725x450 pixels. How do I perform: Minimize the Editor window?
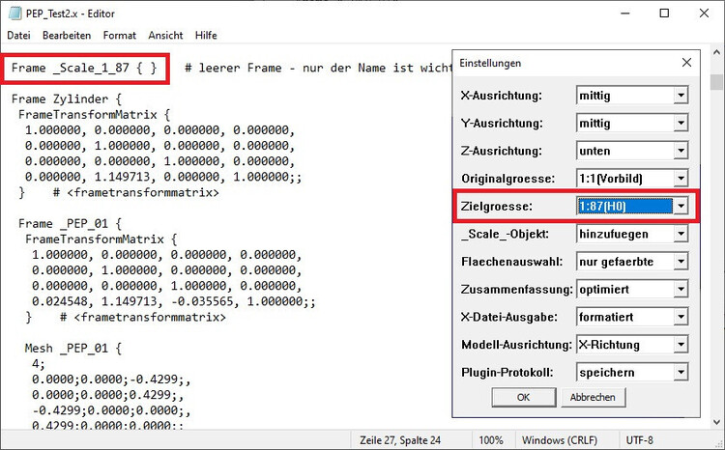point(625,14)
